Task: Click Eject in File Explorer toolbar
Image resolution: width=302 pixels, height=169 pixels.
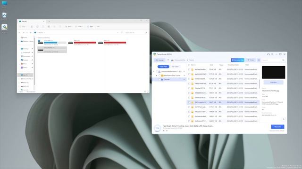Action: click(90, 27)
